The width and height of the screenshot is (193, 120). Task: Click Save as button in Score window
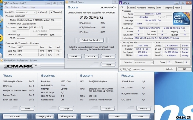coord(109,57)
